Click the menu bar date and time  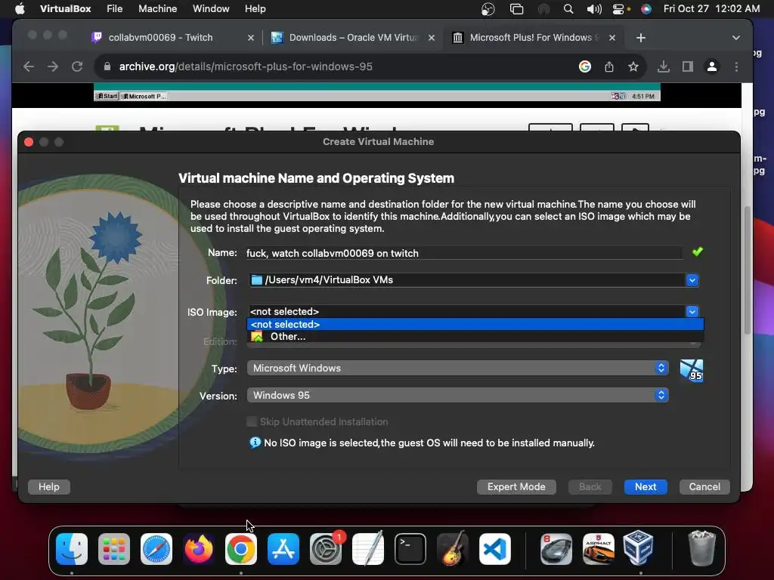click(x=711, y=8)
